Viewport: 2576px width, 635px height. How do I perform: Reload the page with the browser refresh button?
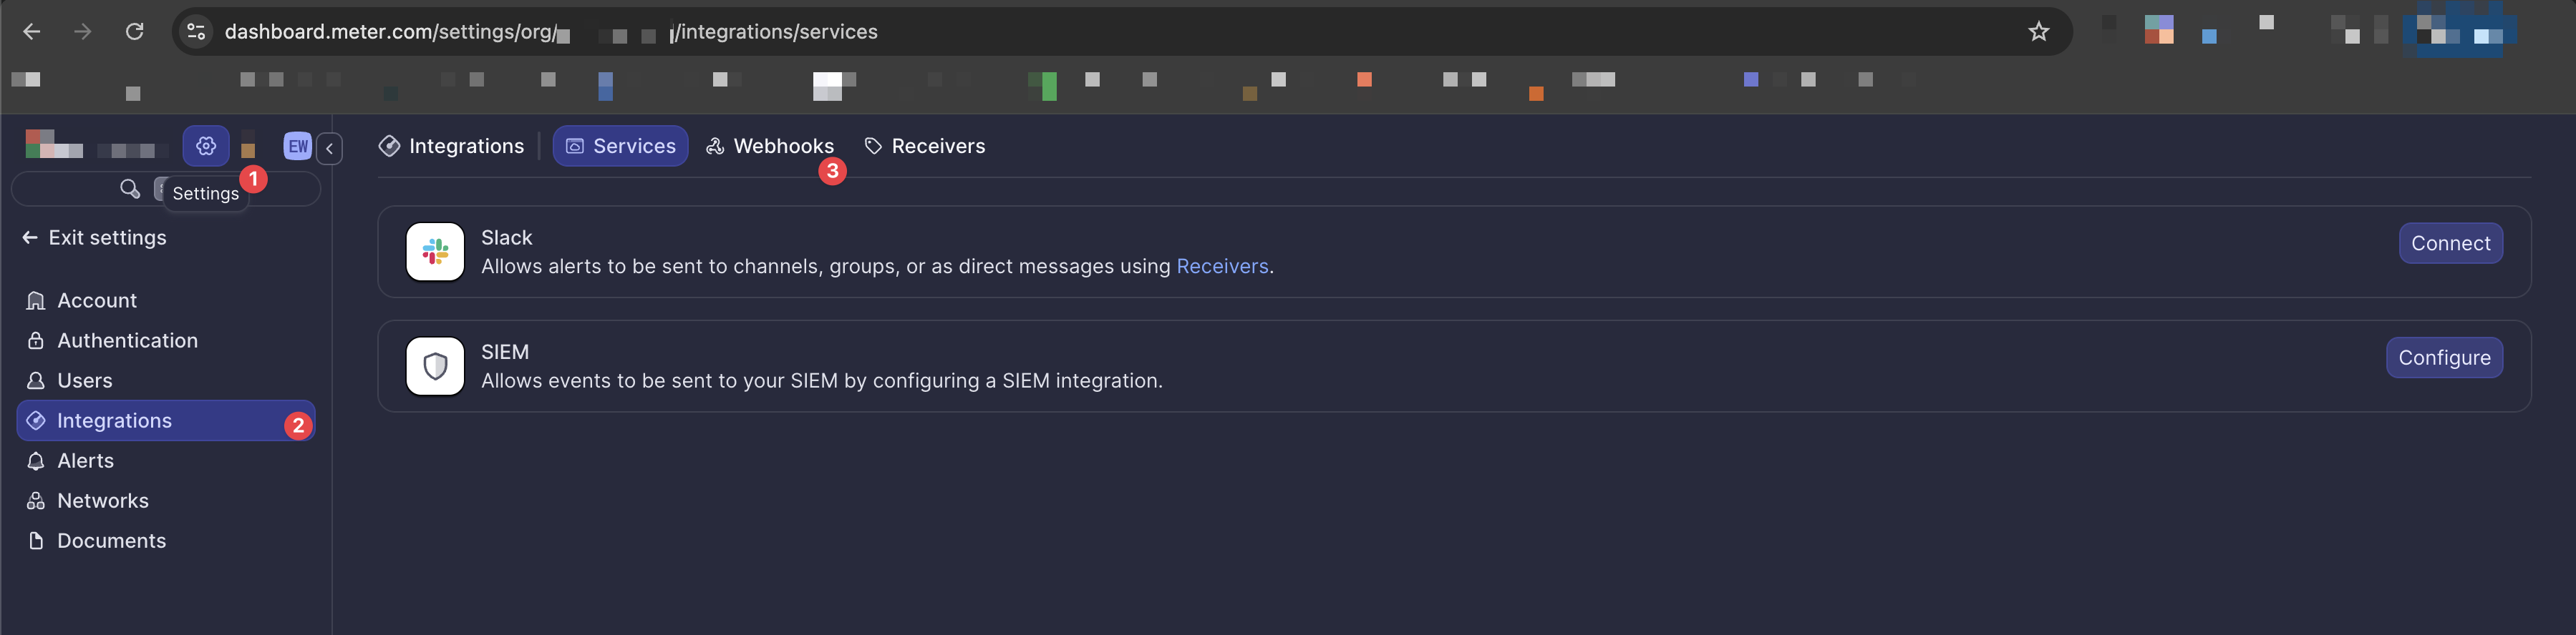(134, 32)
